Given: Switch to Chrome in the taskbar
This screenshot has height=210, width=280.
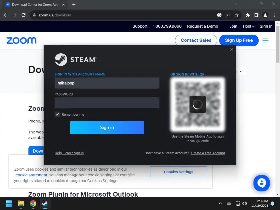Looking at the screenshot, I should pyautogui.click(x=33, y=203).
